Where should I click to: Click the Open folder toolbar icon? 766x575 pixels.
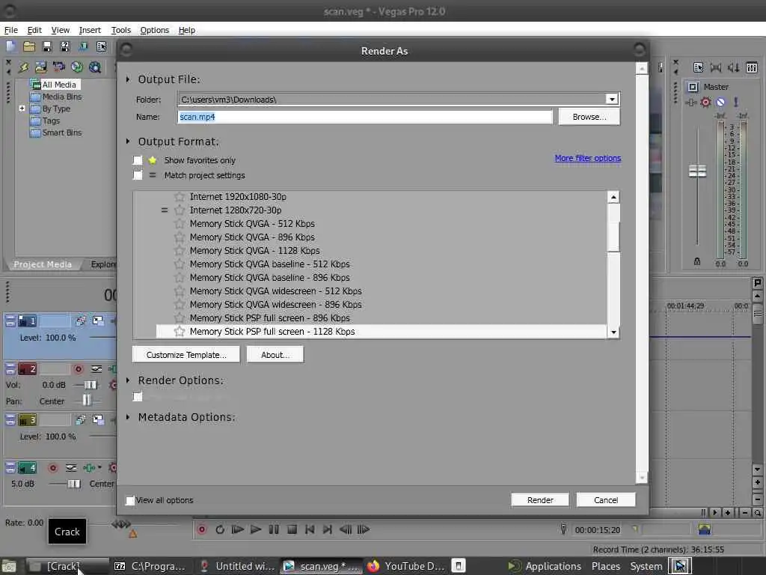click(29, 46)
